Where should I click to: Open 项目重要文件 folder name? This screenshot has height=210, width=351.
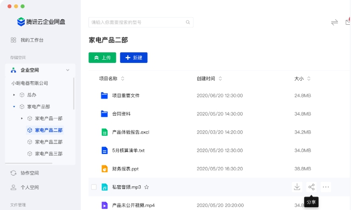[126, 96]
